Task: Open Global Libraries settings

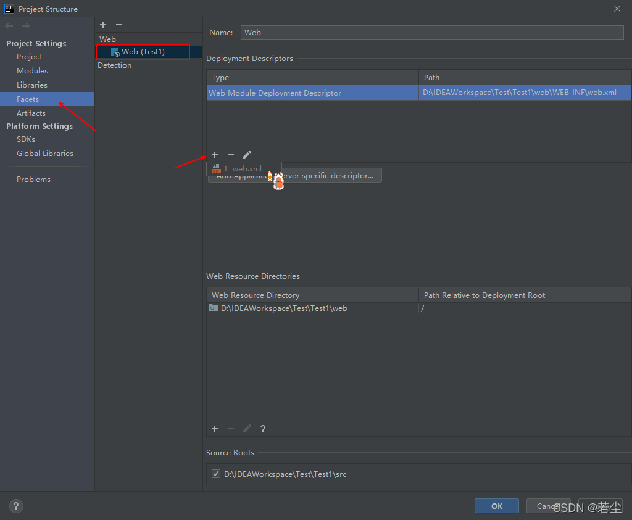Action: point(44,154)
